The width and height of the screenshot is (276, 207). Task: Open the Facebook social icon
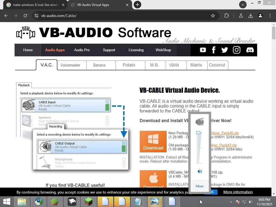point(214,50)
